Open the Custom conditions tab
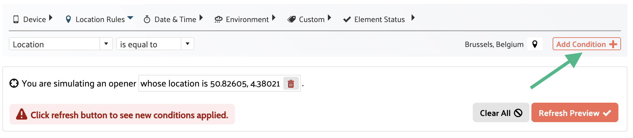The width and height of the screenshot is (633, 138). 312,19
